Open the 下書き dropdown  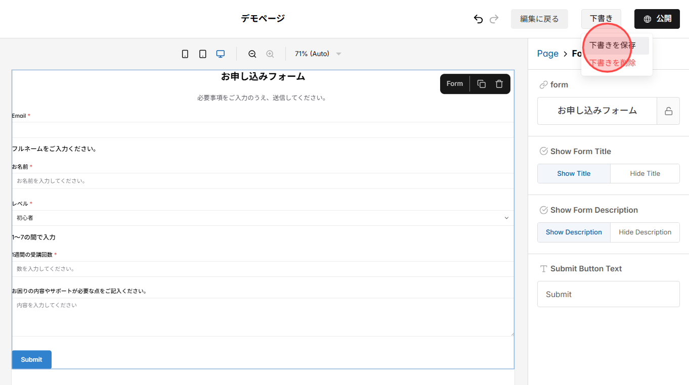click(601, 18)
